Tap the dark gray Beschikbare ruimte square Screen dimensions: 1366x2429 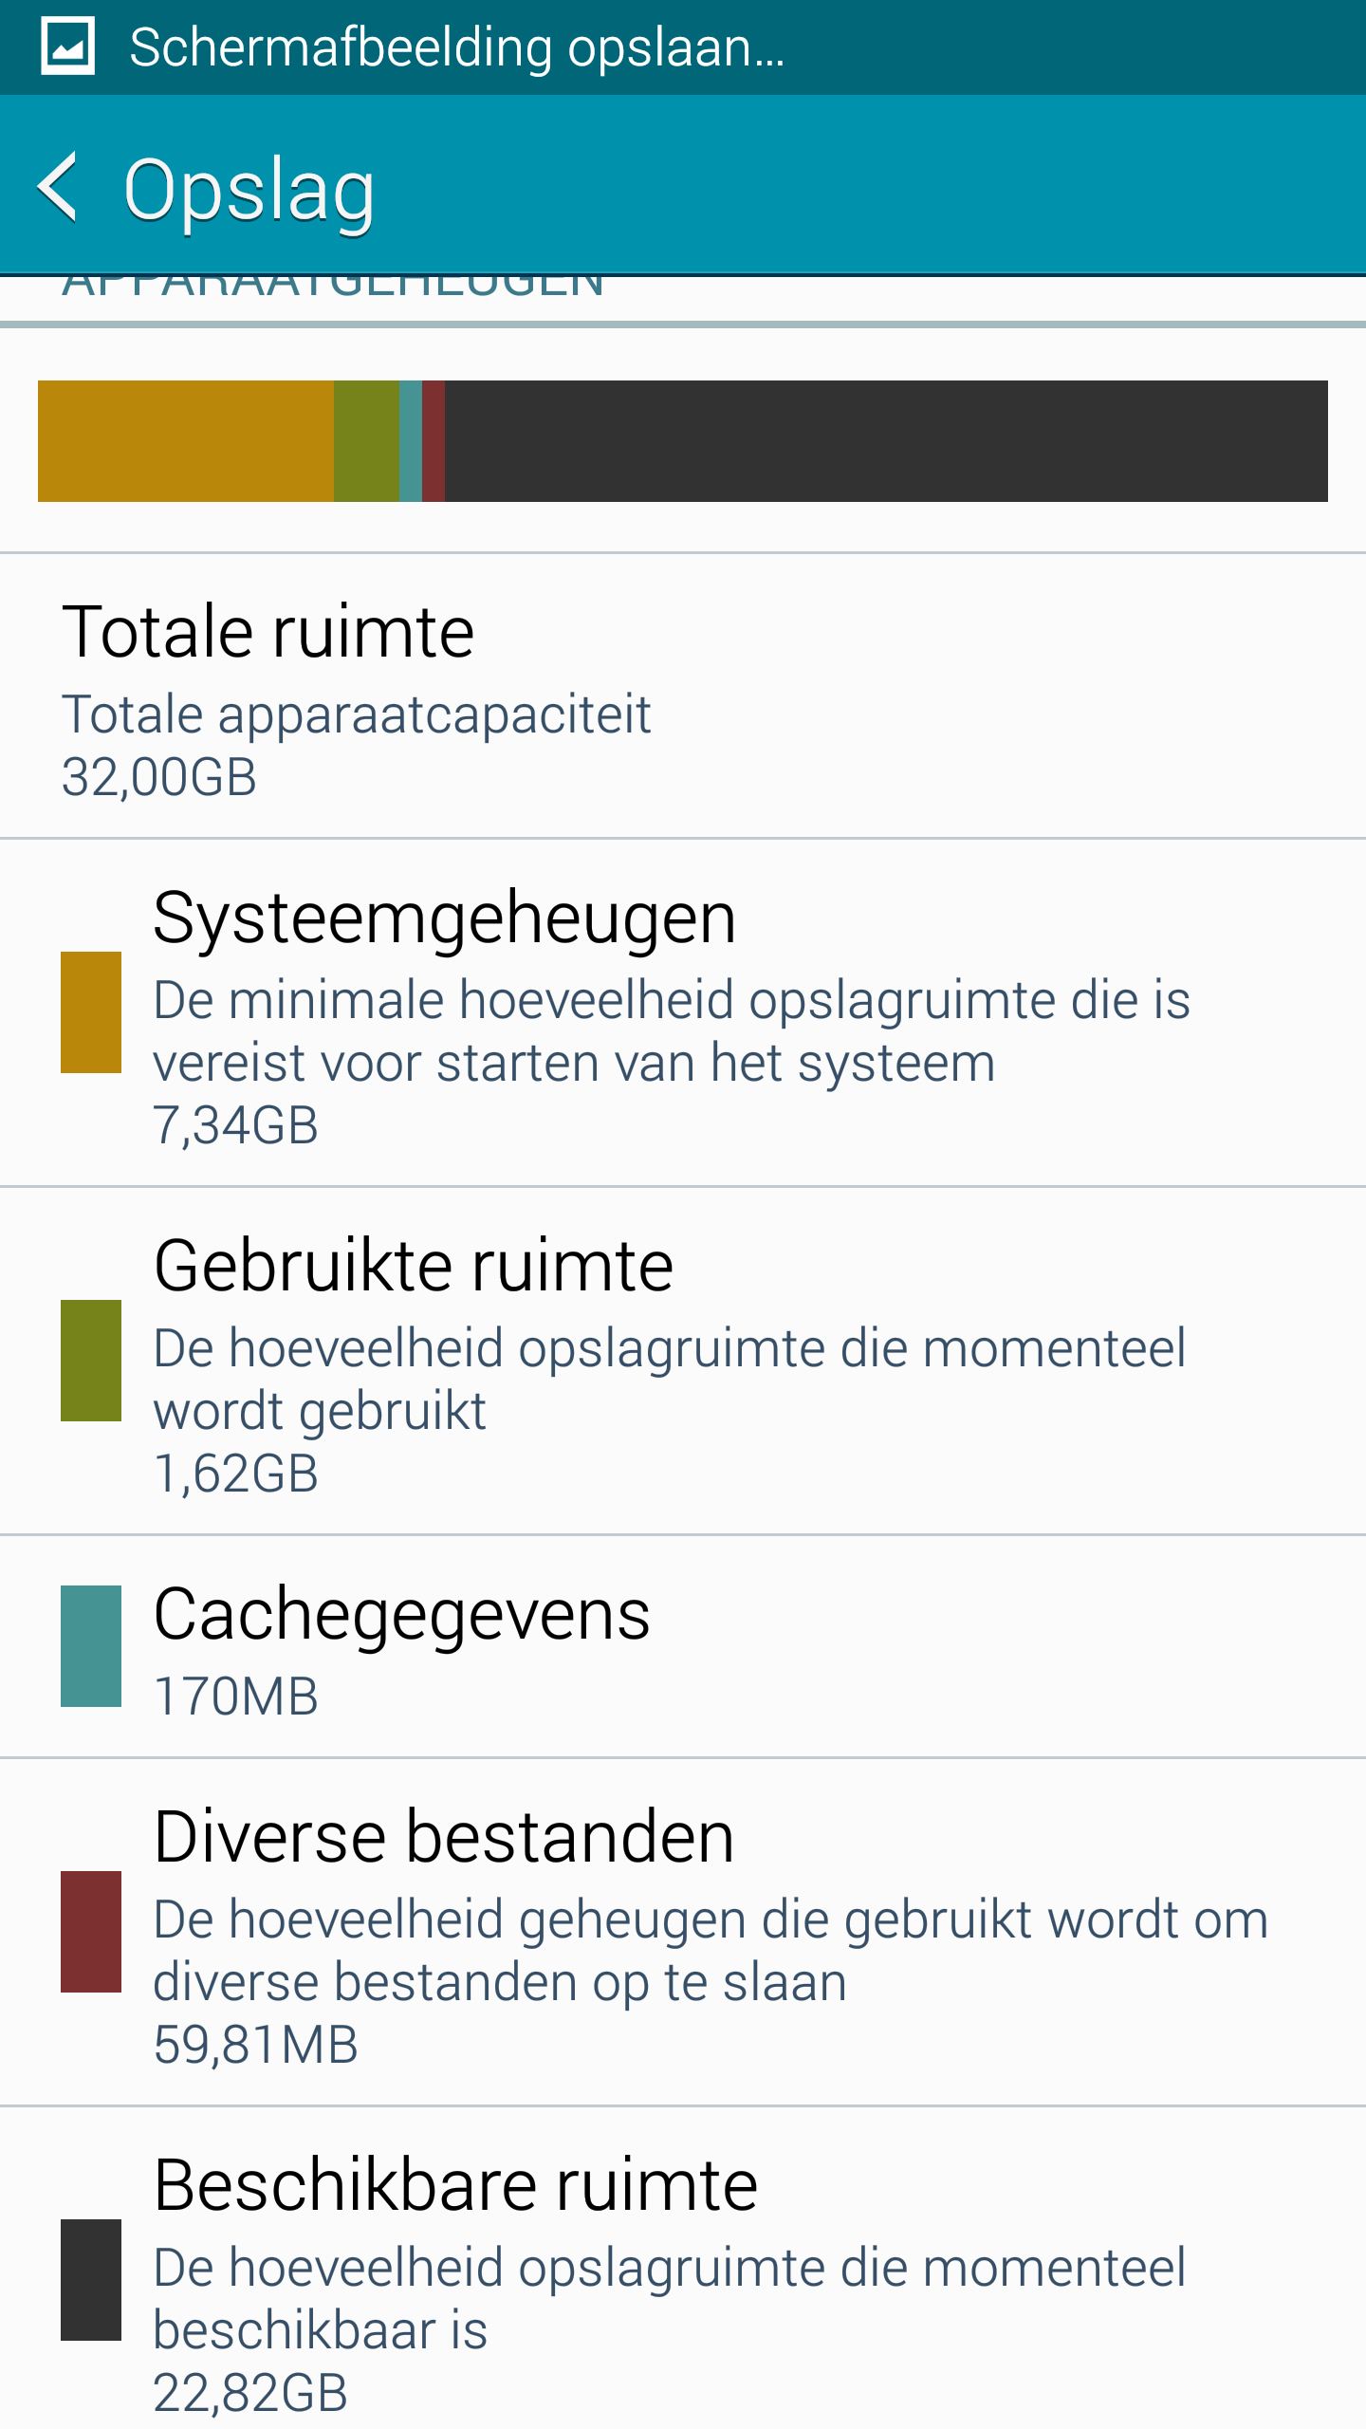(x=91, y=2280)
